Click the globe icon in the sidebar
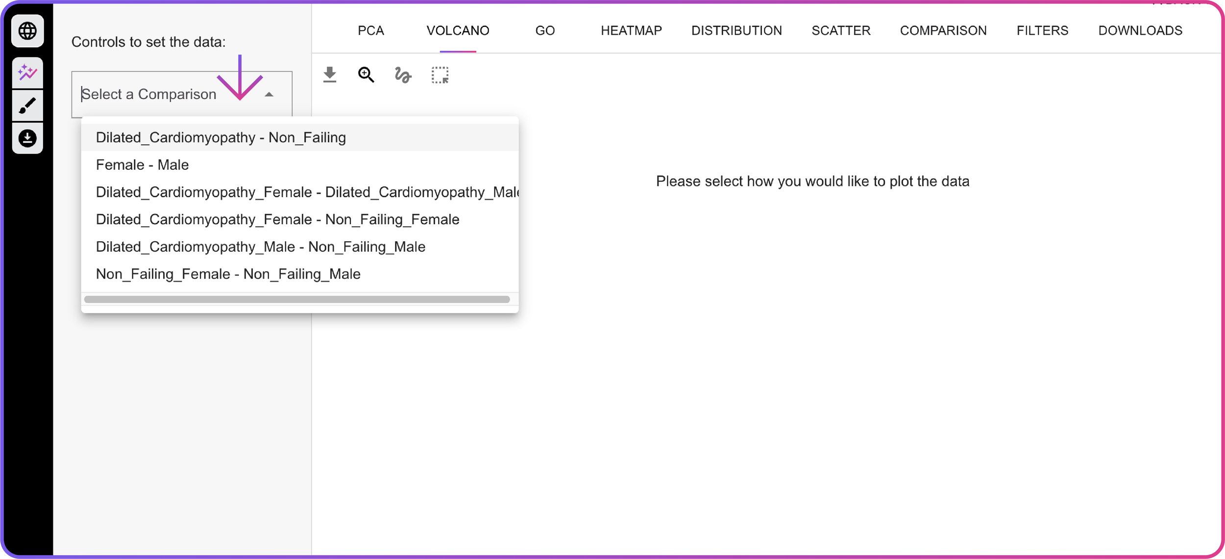The width and height of the screenshot is (1225, 559). point(27,31)
